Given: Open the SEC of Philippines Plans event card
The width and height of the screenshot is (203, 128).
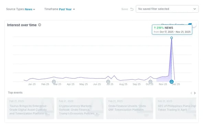Looking at the screenshot, I should point(176,108).
